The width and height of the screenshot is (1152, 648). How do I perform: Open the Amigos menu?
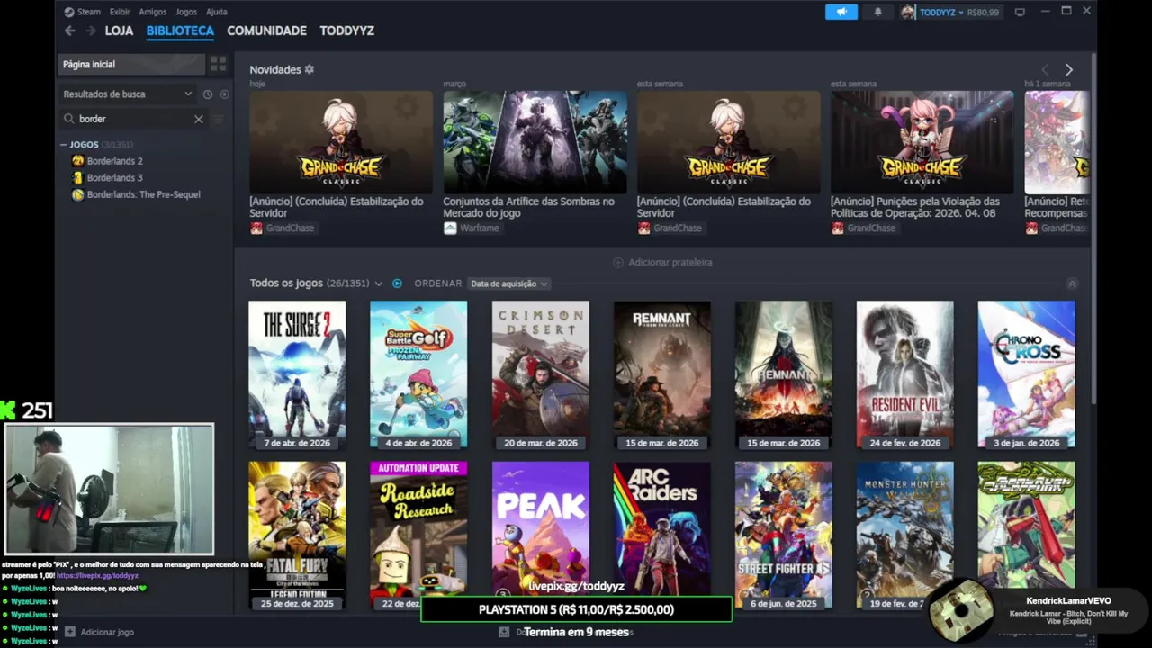click(x=152, y=12)
